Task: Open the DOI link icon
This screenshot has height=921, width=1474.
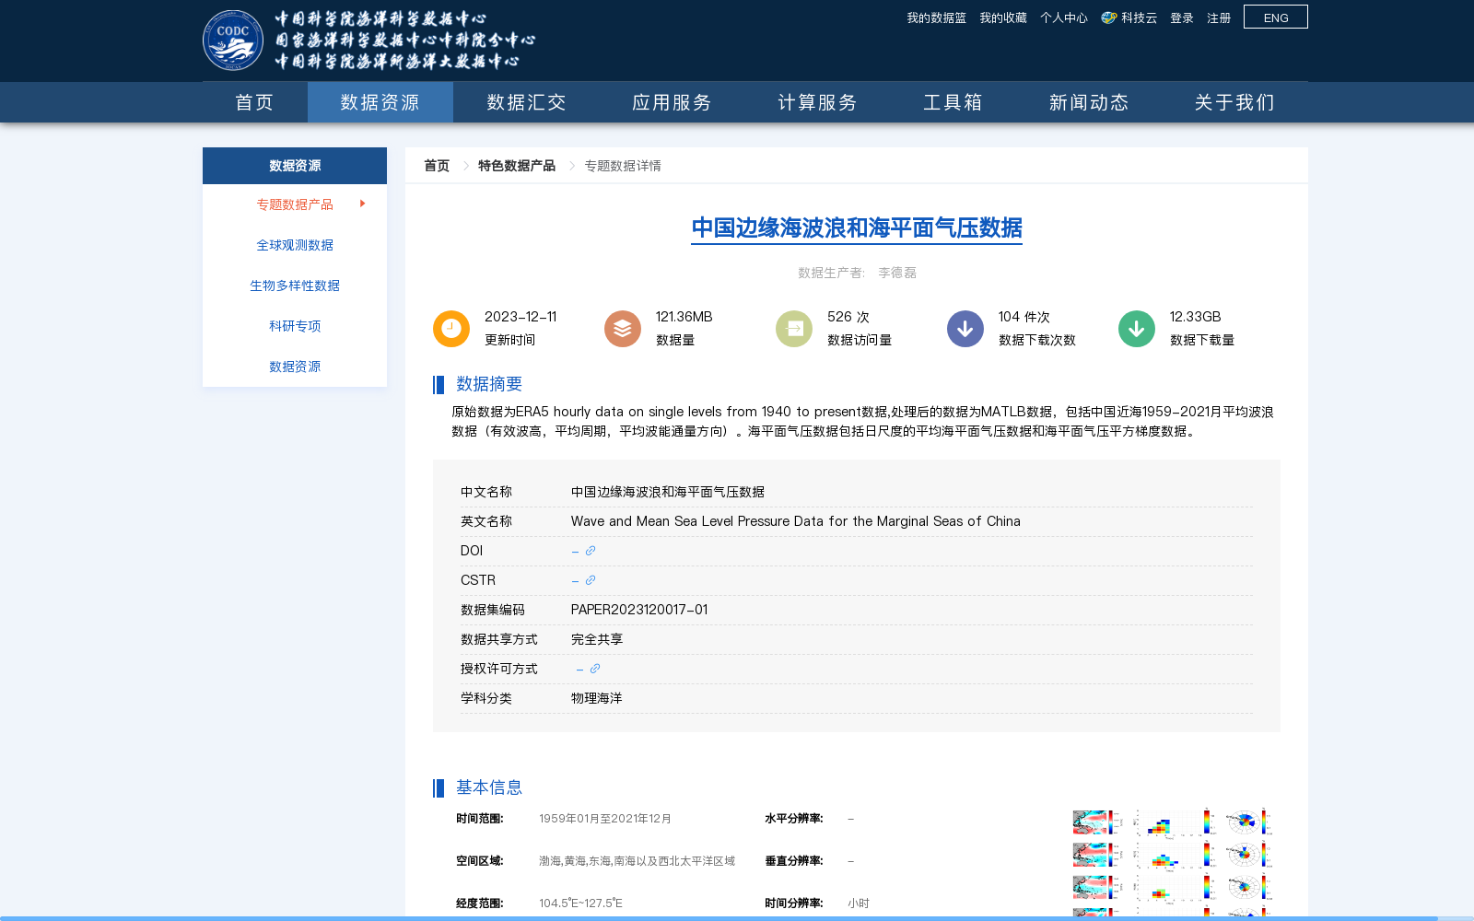Action: (591, 551)
